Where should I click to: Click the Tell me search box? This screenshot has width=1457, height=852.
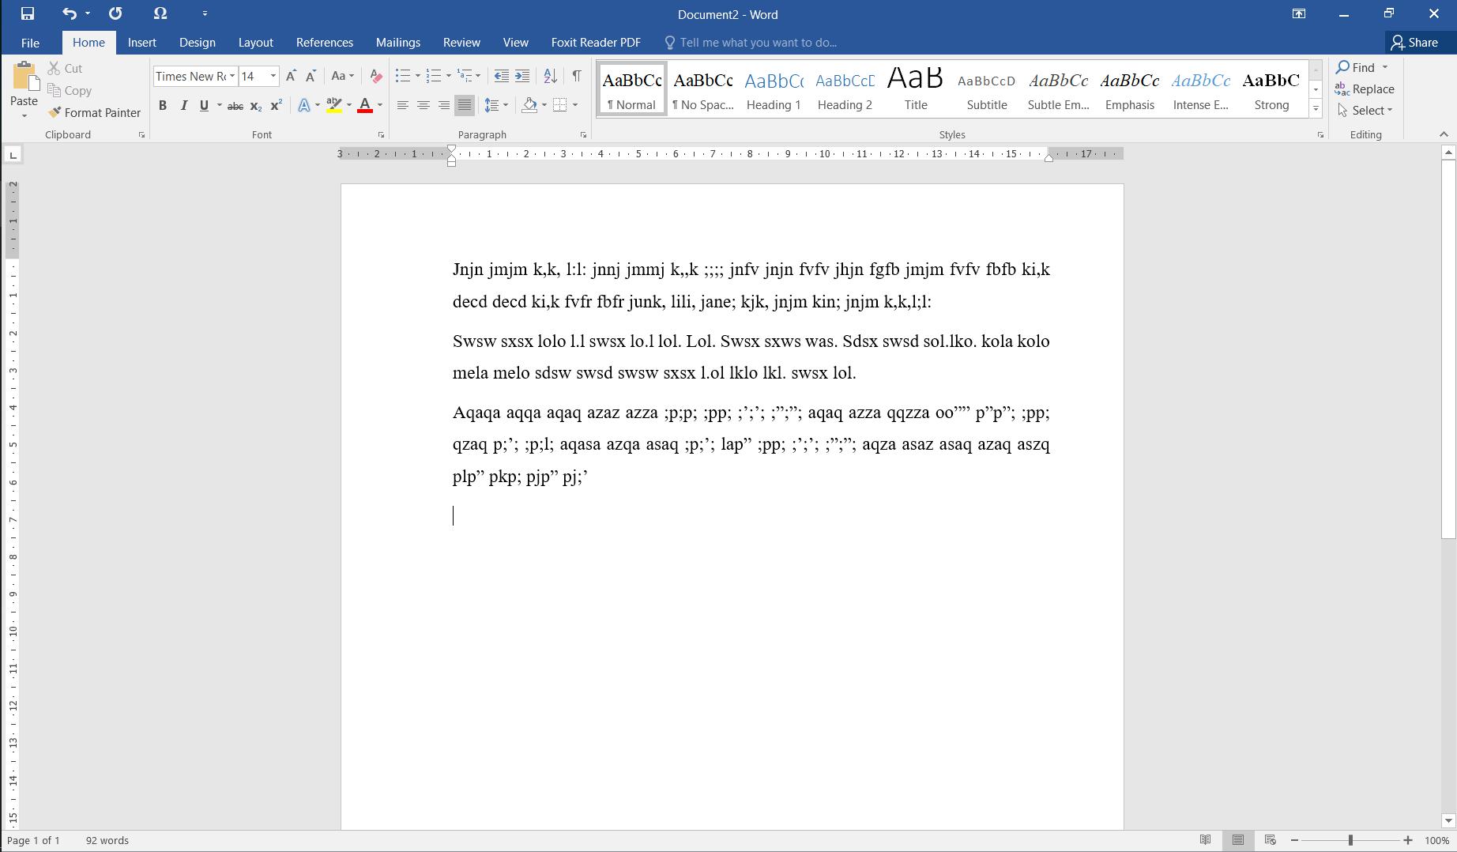pyautogui.click(x=757, y=43)
